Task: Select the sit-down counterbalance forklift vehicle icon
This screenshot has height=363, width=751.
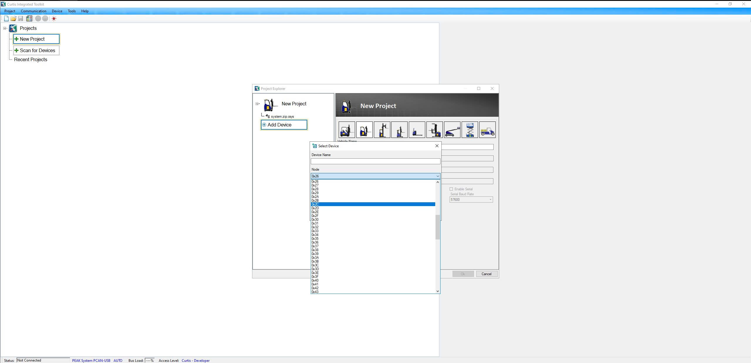Action: tap(347, 130)
